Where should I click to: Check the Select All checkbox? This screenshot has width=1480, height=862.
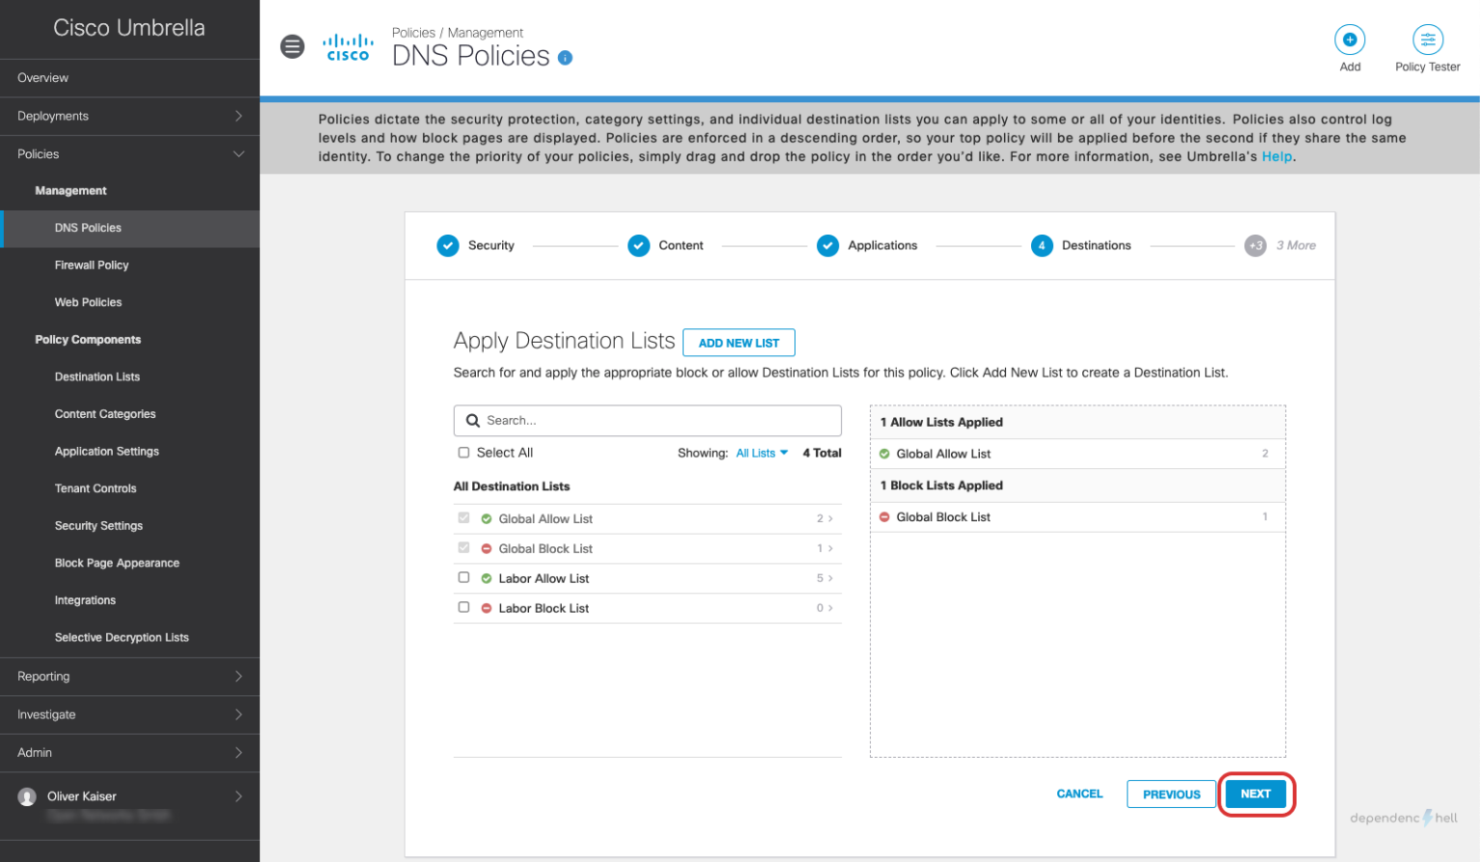463,452
